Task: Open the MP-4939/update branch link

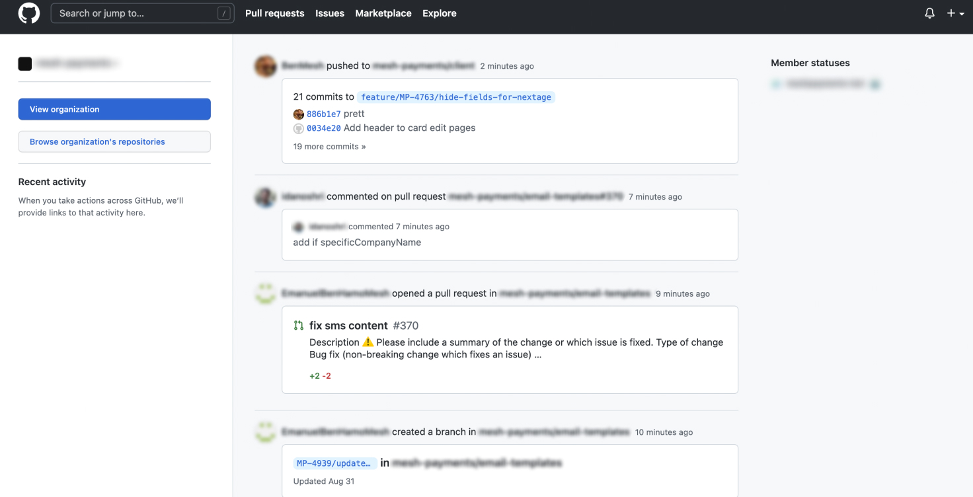Action: pyautogui.click(x=336, y=463)
